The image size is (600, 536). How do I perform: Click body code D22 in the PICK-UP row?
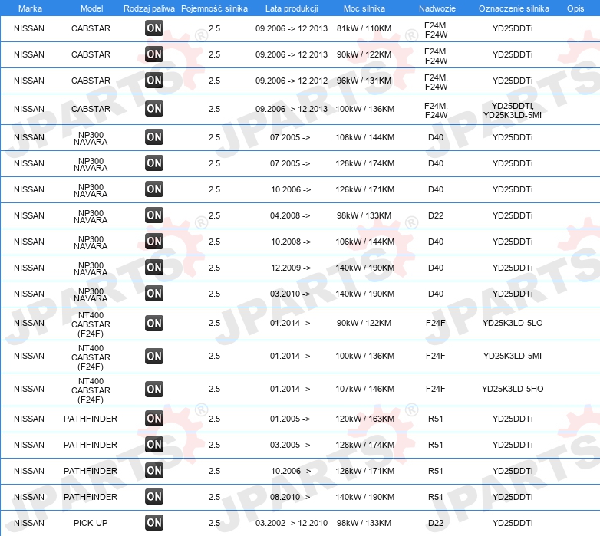coord(436,523)
